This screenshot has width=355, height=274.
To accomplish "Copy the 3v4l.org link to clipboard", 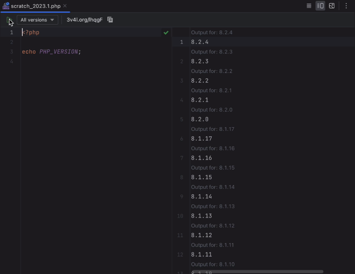I will click(110, 20).
